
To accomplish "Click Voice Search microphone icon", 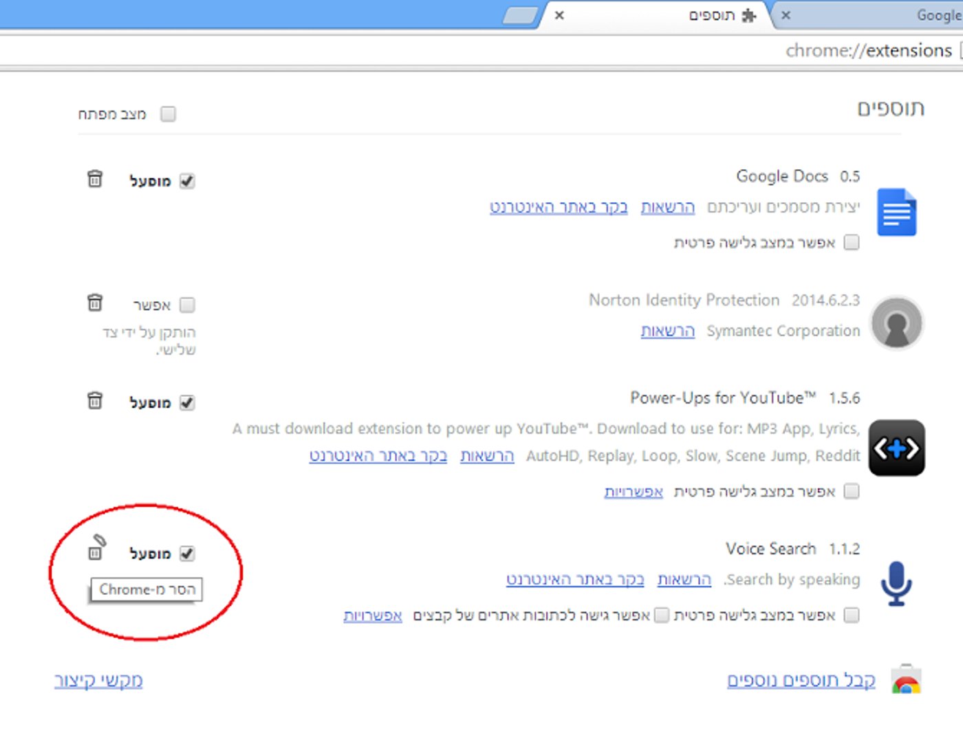I will [896, 584].
